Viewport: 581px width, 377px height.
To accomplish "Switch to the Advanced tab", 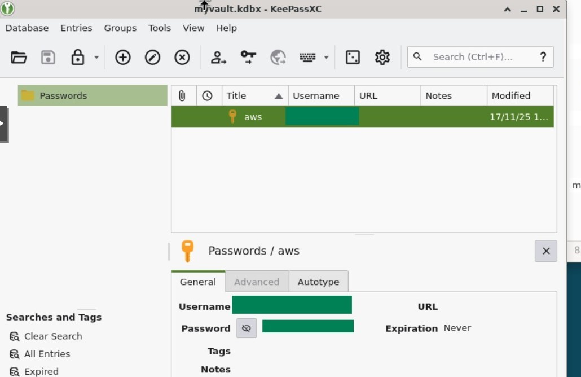I will pyautogui.click(x=257, y=282).
